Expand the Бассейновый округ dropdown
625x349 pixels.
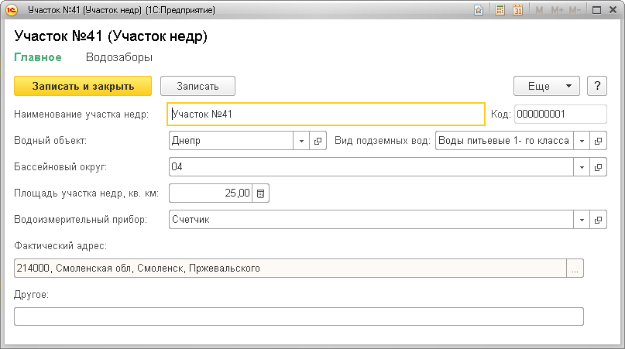point(581,167)
